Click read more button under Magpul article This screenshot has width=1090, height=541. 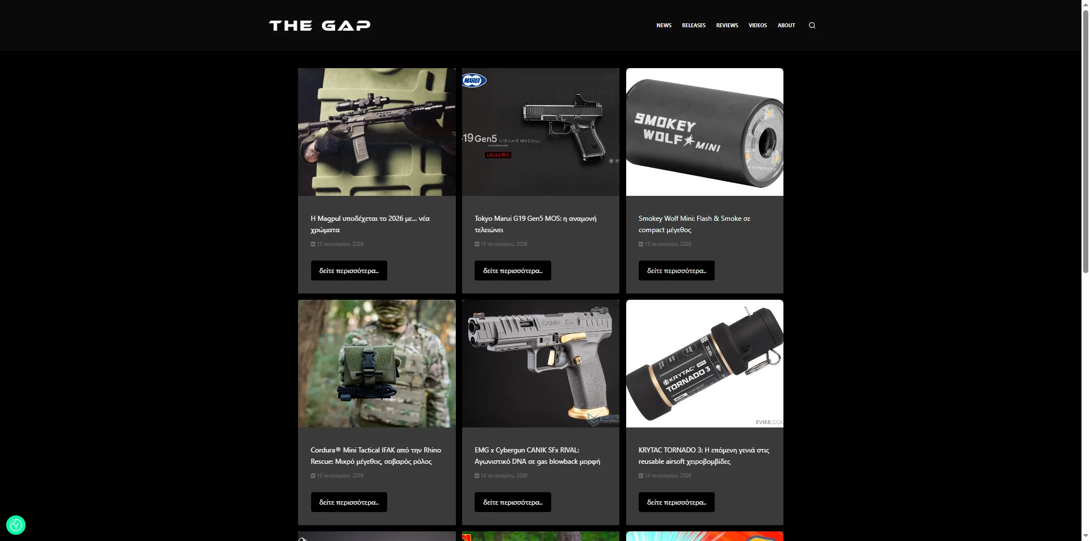pyautogui.click(x=349, y=271)
